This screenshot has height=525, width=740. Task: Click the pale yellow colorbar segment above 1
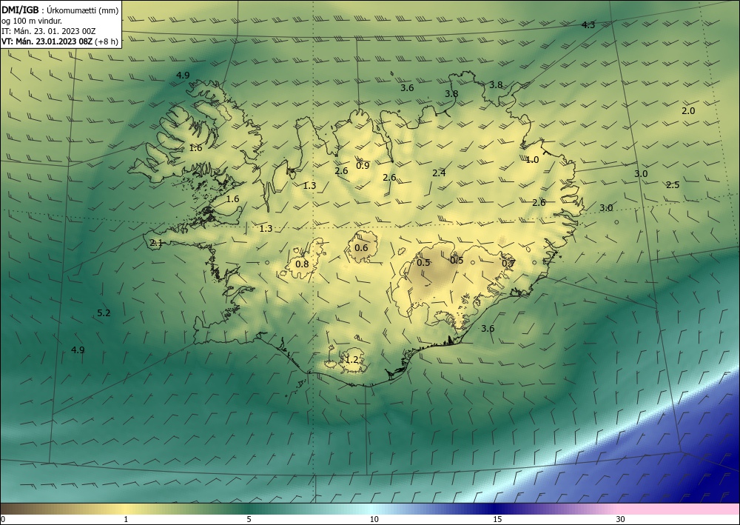click(x=126, y=509)
